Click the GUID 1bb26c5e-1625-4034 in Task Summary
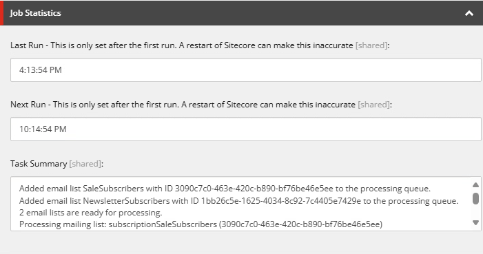Viewport: 483px width, 254px height. point(281,201)
